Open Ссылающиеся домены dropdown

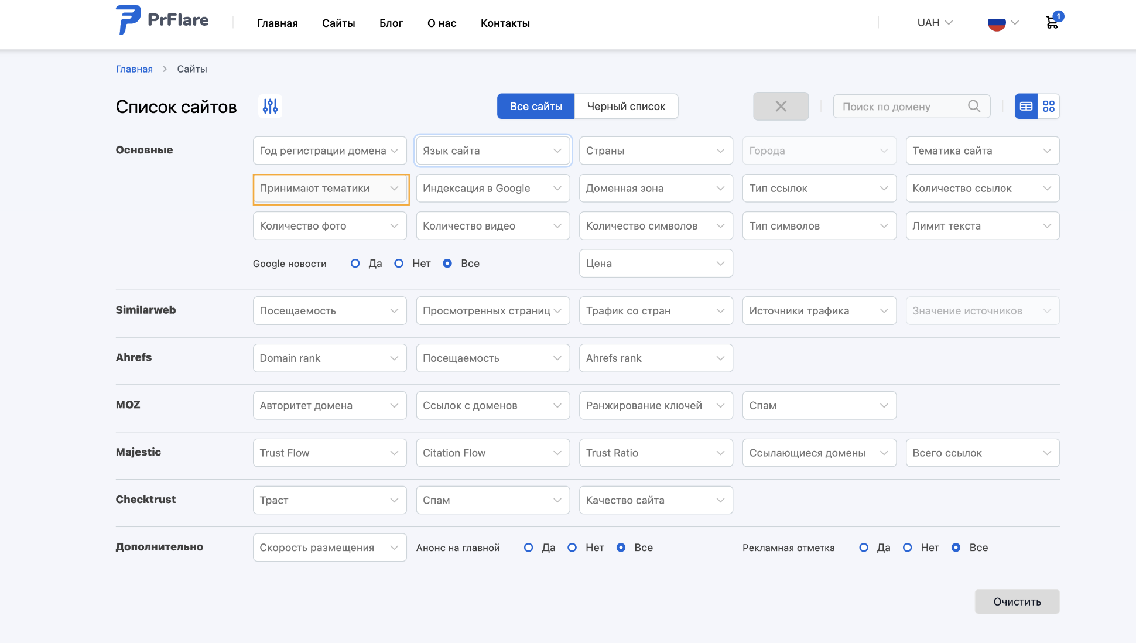(819, 453)
